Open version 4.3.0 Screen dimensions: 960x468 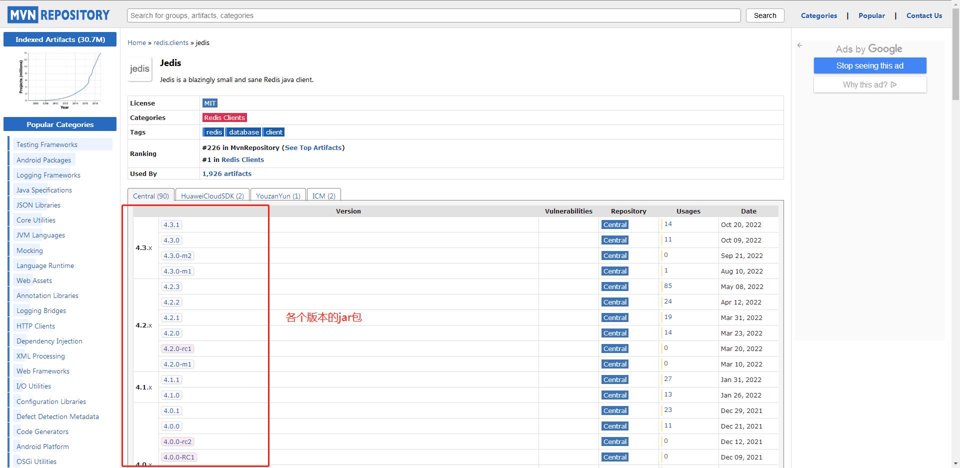171,240
